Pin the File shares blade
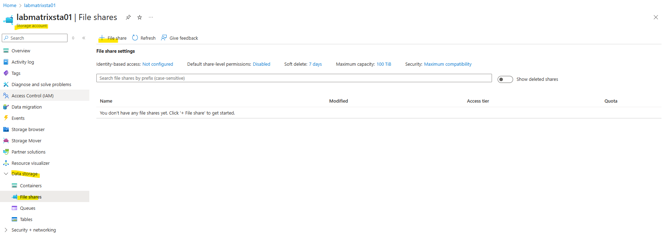Screen dimensions: 665x234 (x=128, y=17)
